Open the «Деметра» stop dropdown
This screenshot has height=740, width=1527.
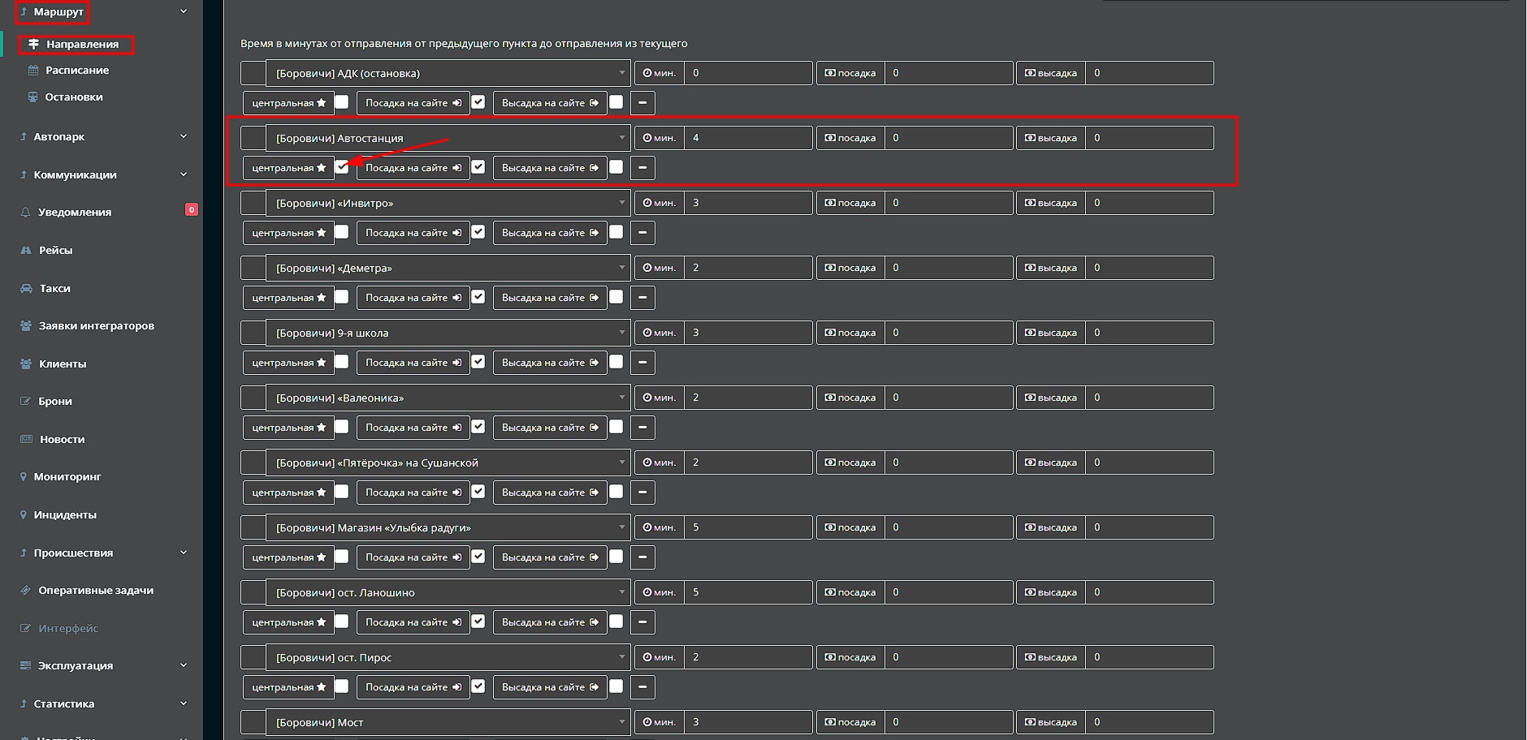coord(448,268)
